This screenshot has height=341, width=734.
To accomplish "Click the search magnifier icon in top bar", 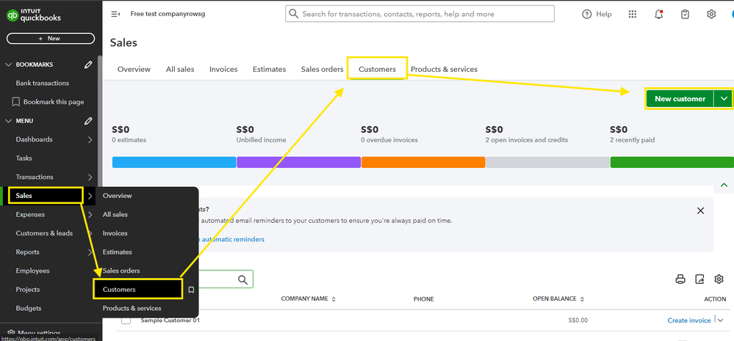I will click(x=293, y=14).
